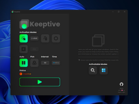This screenshot has height=104, width=139.
Task: Maximize the Keeptive window
Action: pyautogui.click(x=119, y=12)
